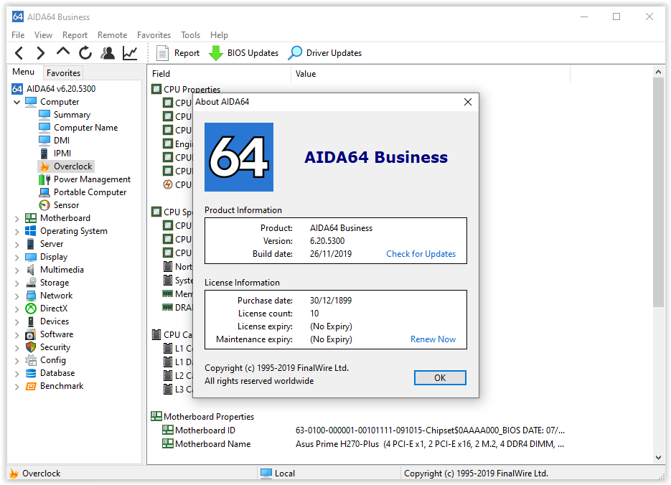Click the Software category icon
Image resolution: width=671 pixels, height=485 pixels.
tap(31, 334)
